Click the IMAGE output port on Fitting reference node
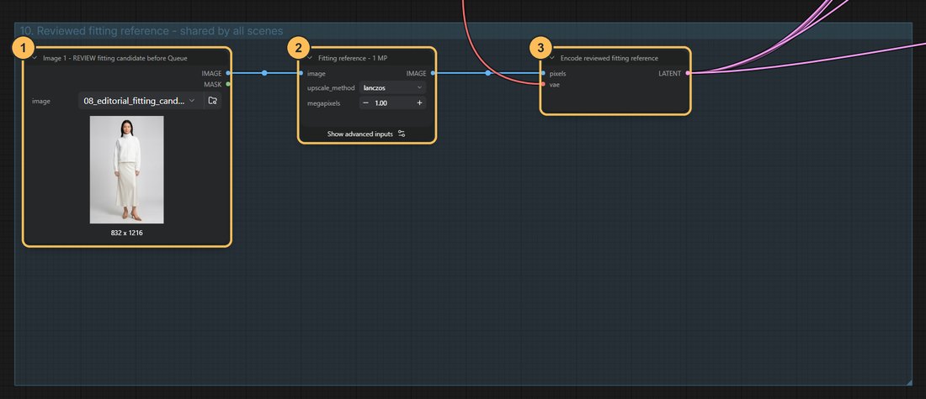This screenshot has width=926, height=399. pyautogui.click(x=434, y=73)
